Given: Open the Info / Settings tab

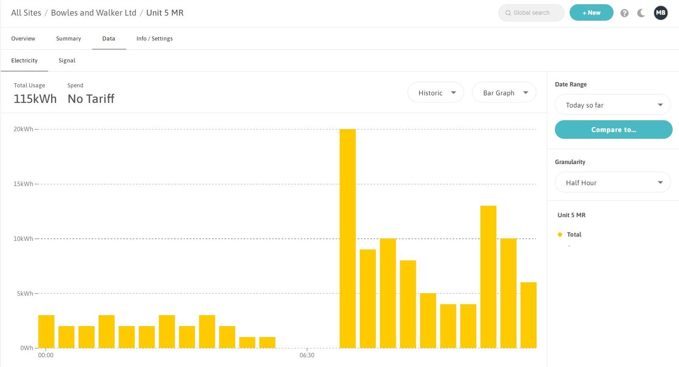Looking at the screenshot, I should (x=155, y=38).
